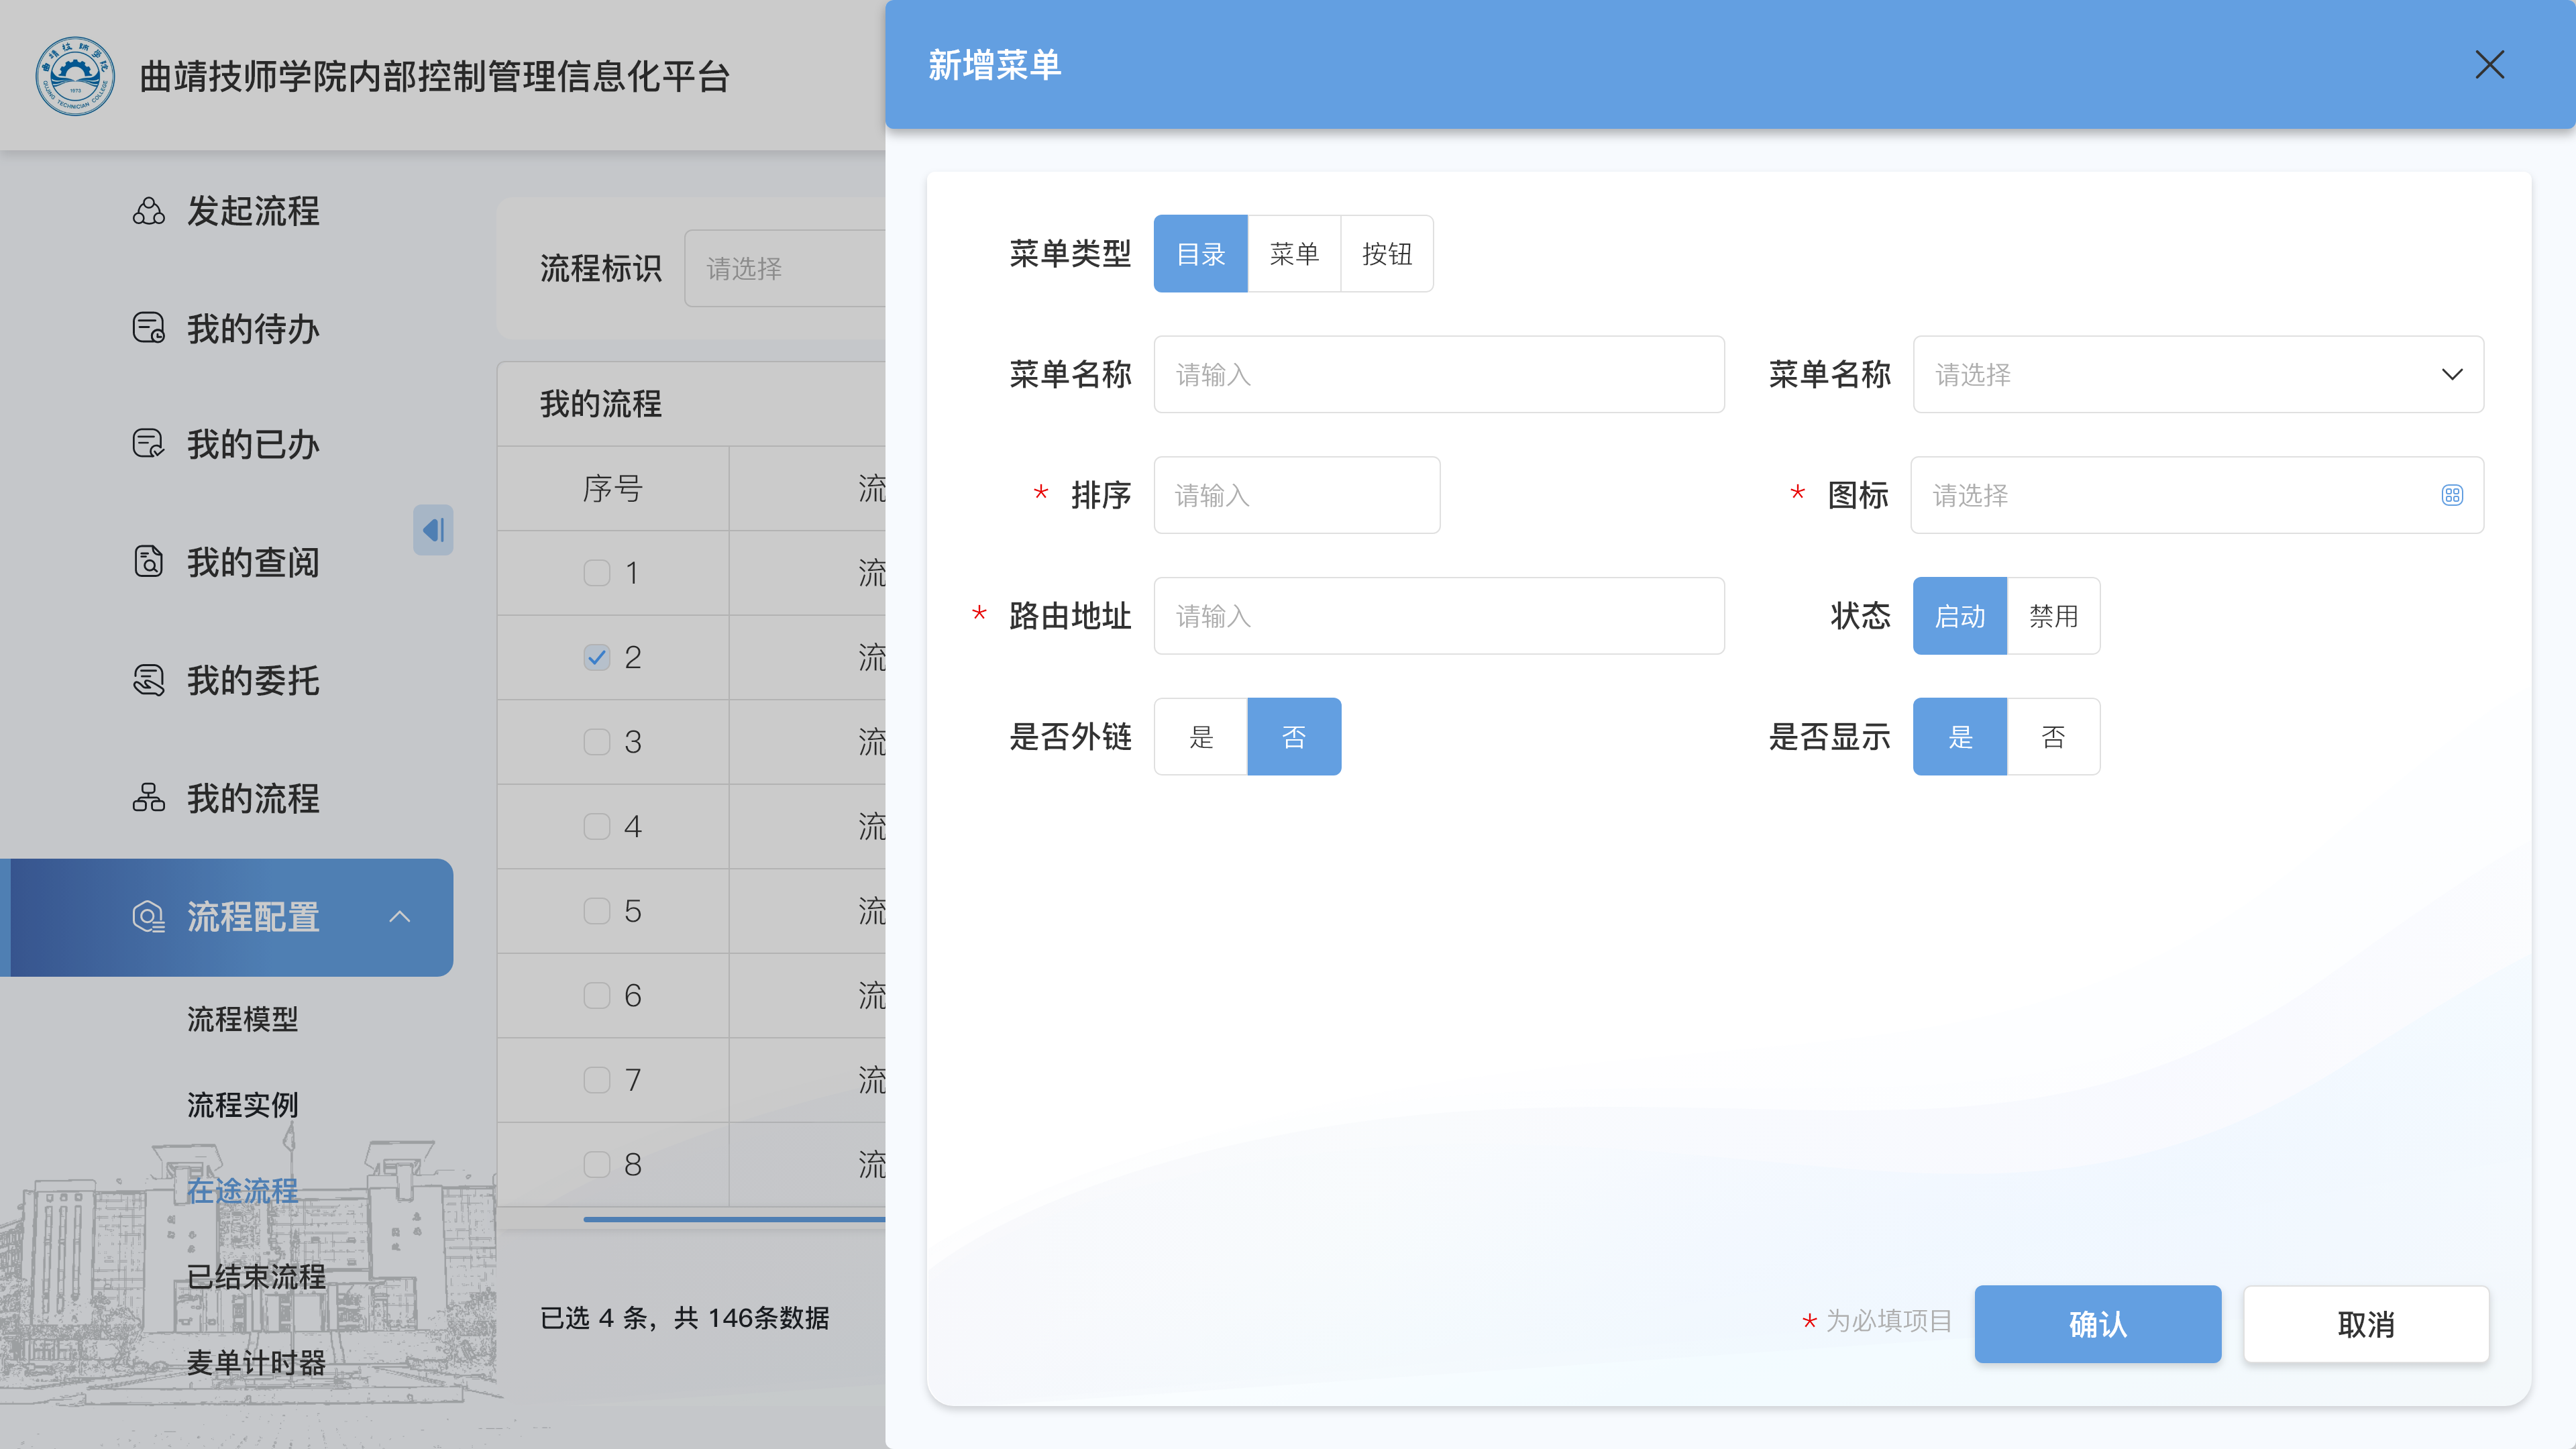Open the 流程模型 submenu item
Screen dimensions: 2576x1449
click(243, 1019)
